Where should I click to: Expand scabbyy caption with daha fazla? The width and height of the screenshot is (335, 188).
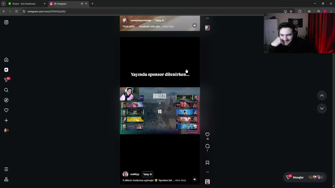pyautogui.click(x=180, y=180)
